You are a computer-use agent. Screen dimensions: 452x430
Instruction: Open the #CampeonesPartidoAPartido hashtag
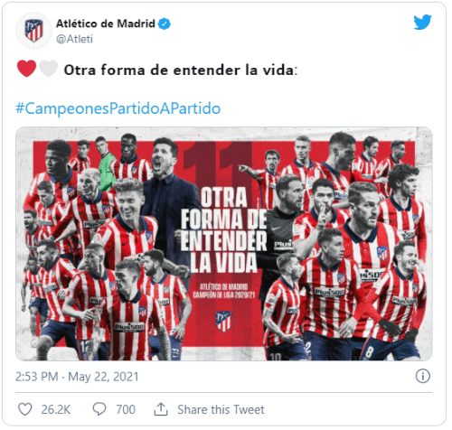[x=118, y=108]
